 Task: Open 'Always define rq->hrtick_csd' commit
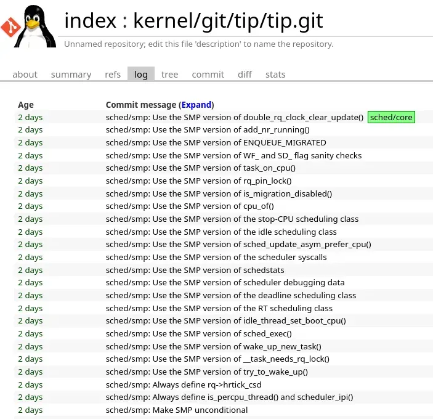[x=184, y=384]
